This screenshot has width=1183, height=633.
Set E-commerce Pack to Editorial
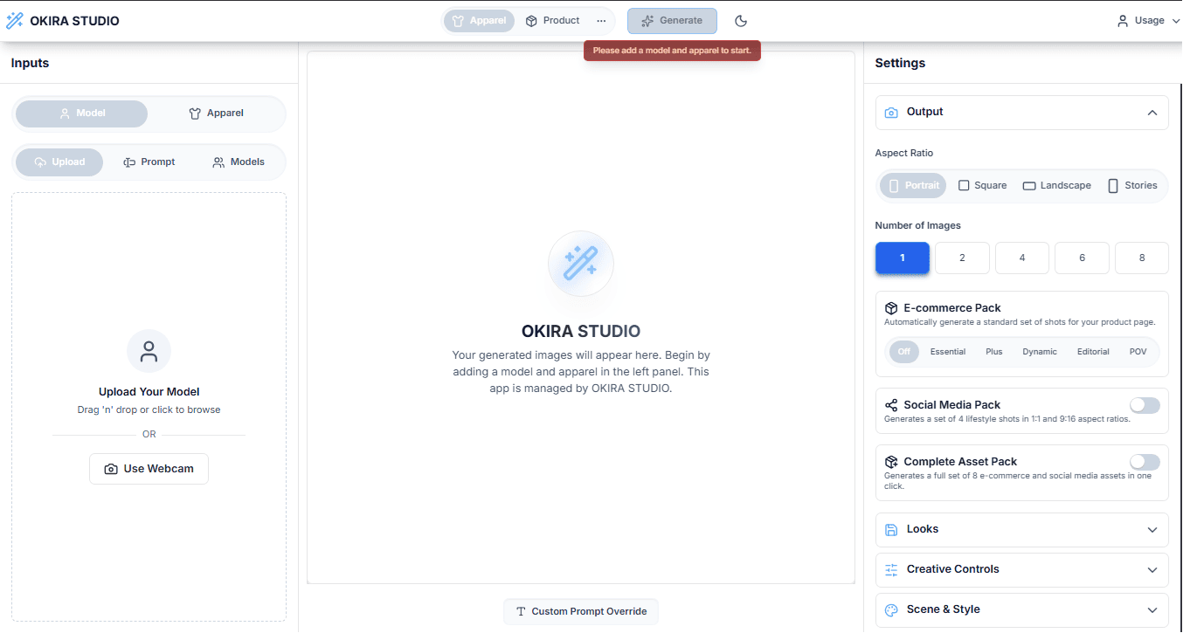pos(1093,352)
